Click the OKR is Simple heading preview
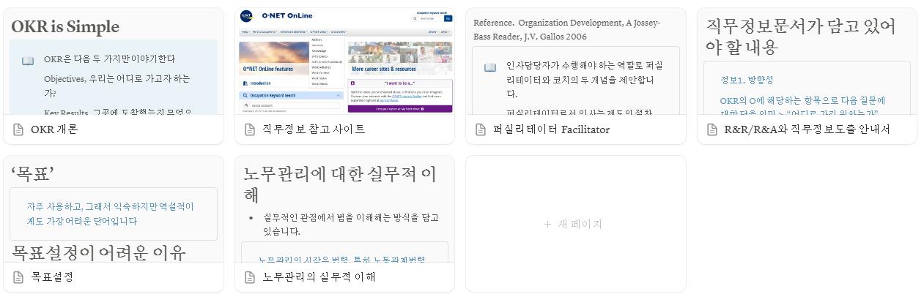This screenshot has width=924, height=297. (x=65, y=28)
